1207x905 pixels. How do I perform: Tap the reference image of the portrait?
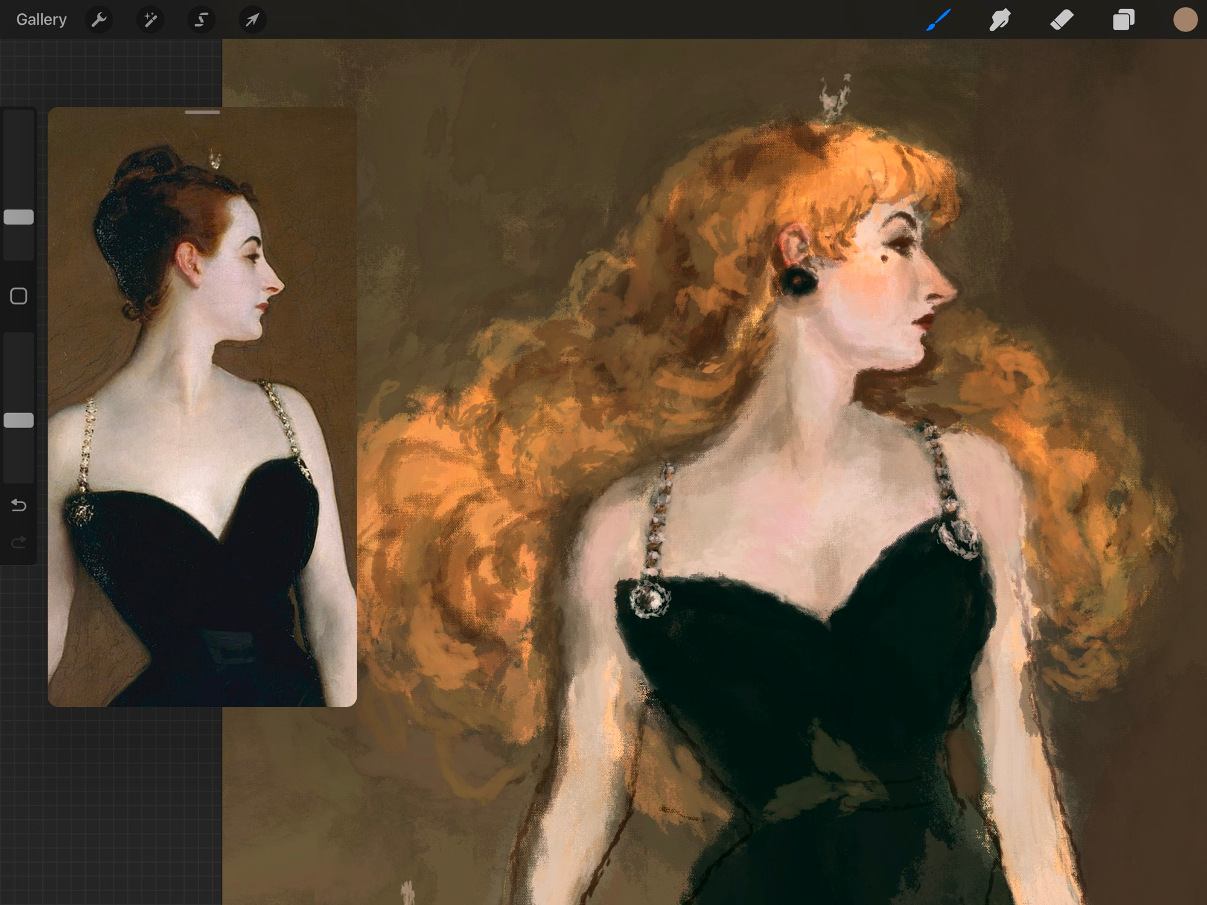point(202,407)
